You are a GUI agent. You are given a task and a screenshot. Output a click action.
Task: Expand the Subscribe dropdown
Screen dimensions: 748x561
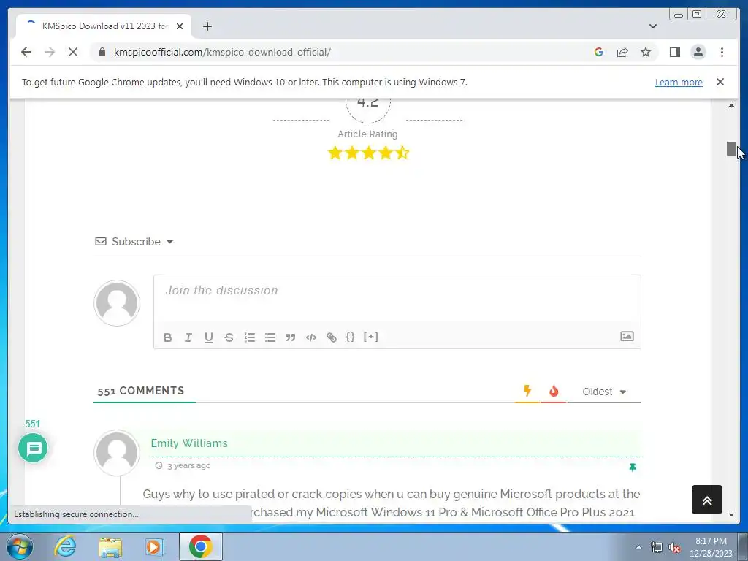pos(134,241)
